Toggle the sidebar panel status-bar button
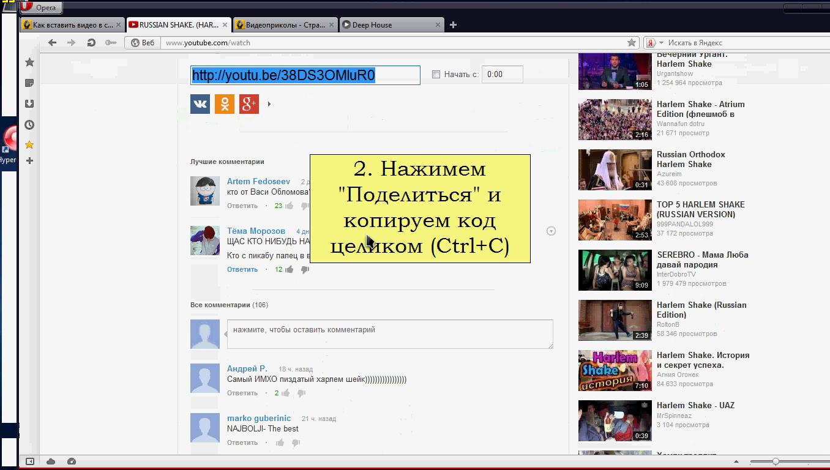 (29, 461)
